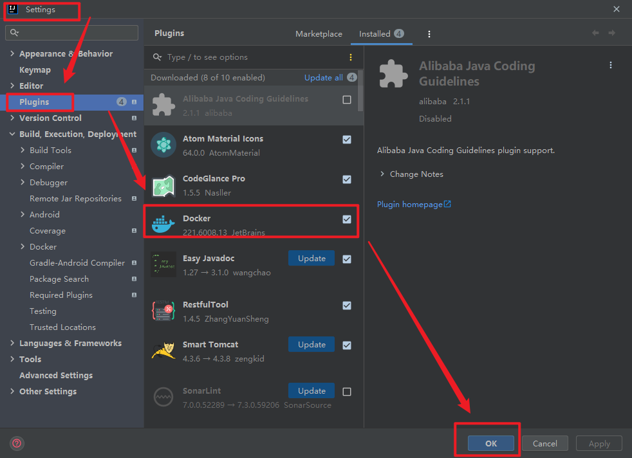Open plugin search options menu dots
This screenshot has width=632, height=458.
pos(351,57)
